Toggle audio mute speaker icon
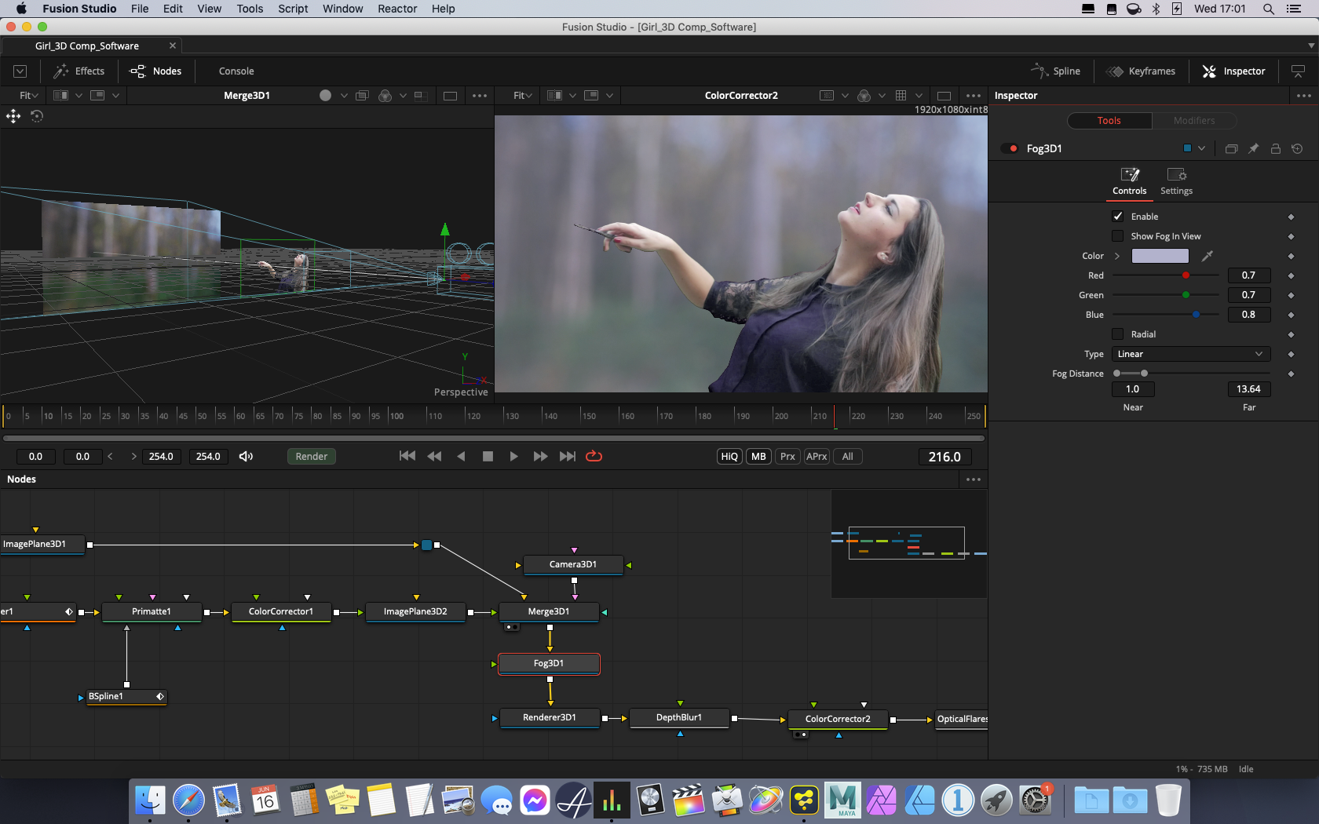 [x=246, y=457]
